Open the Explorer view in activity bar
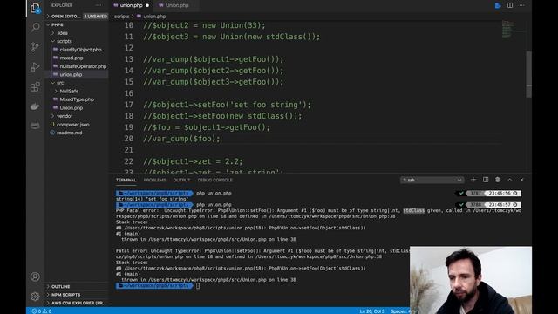The height and width of the screenshot is (314, 558). pos(35,8)
